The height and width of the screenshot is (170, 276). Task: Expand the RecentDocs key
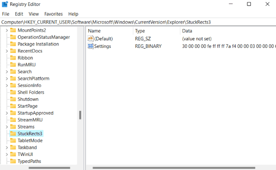pyautogui.click(x=7, y=51)
